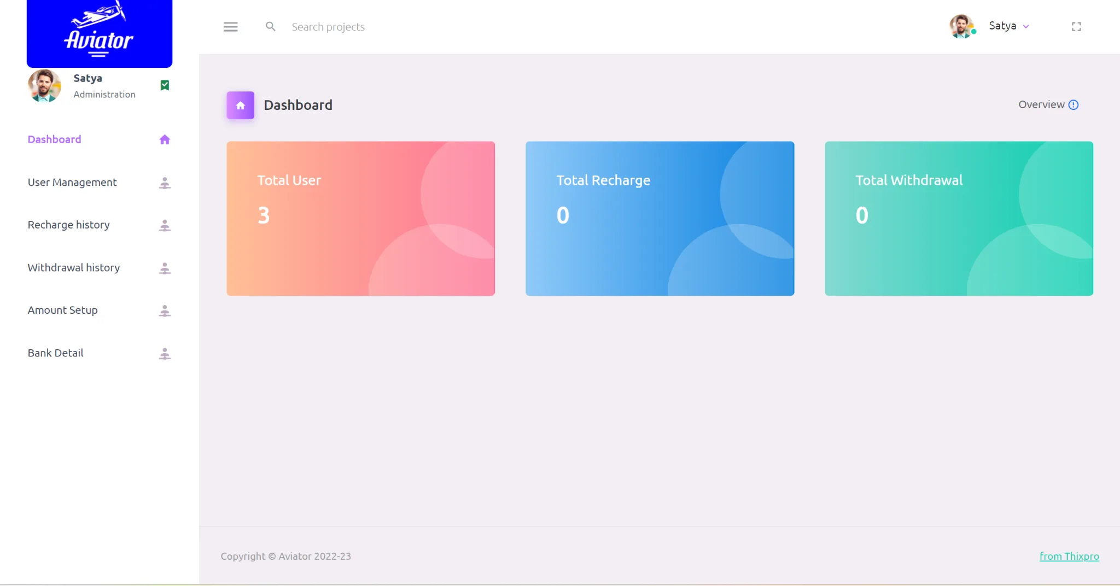Click the purple home icon beside Dashboard title
Image resolution: width=1120 pixels, height=586 pixels.
point(240,105)
